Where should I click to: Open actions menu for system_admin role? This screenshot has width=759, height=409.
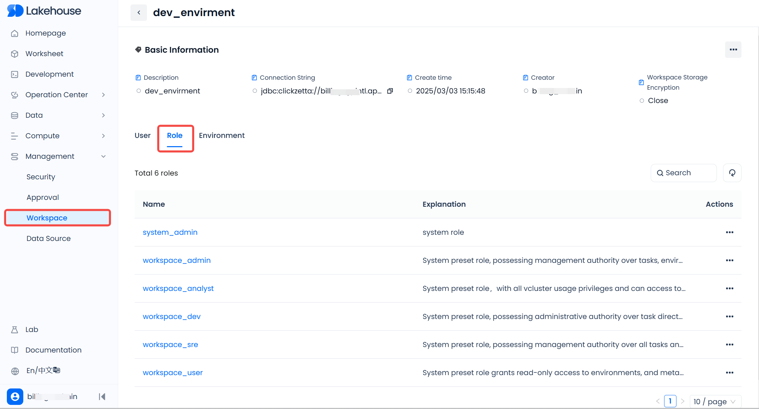coord(730,232)
